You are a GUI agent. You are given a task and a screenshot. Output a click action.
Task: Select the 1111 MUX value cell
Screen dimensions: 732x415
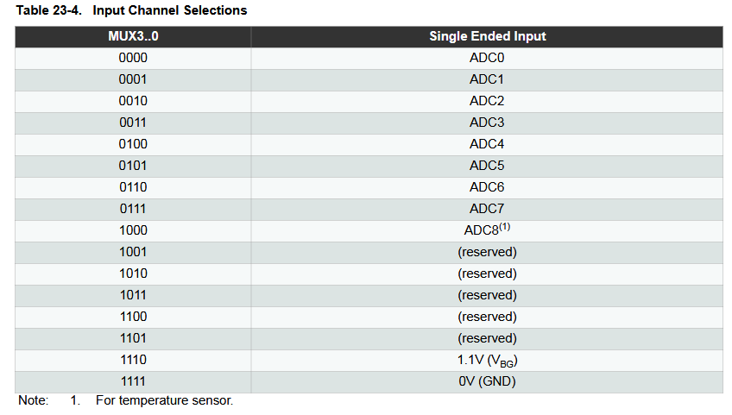133,381
